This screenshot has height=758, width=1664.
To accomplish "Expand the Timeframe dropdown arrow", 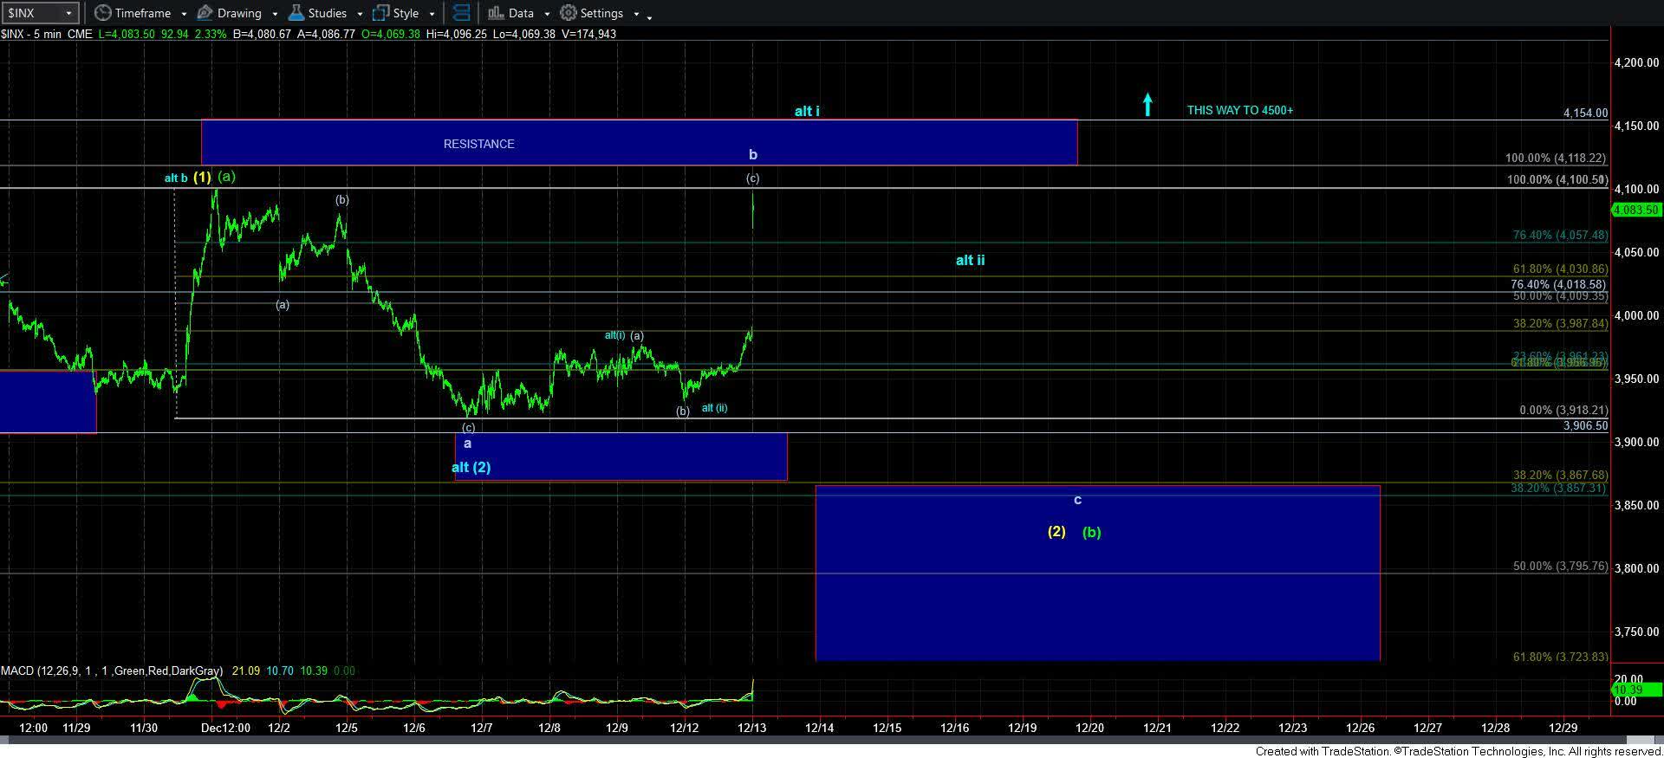I will coord(184,14).
